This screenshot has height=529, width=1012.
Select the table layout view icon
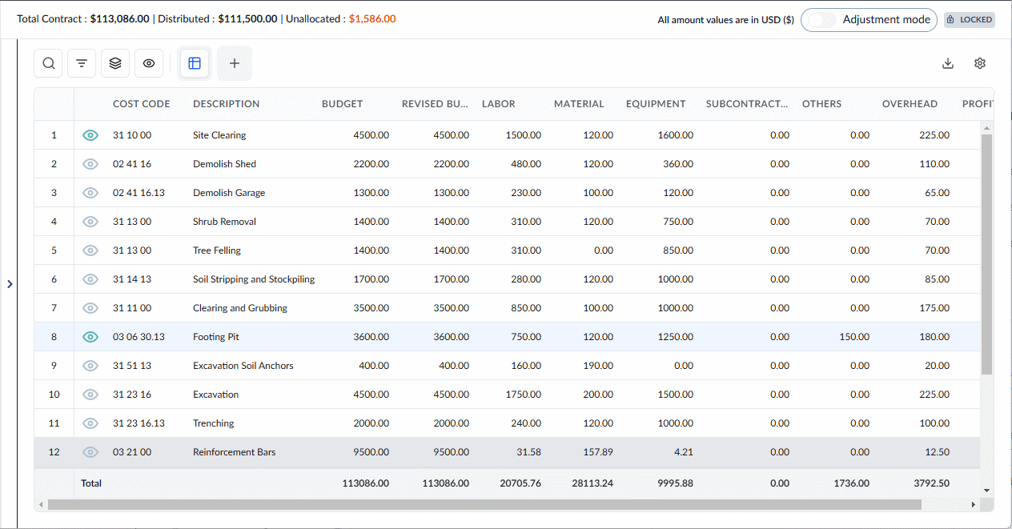click(195, 63)
